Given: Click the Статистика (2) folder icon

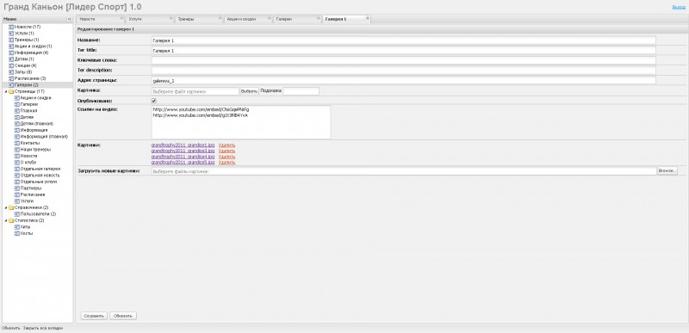Looking at the screenshot, I should [x=11, y=220].
